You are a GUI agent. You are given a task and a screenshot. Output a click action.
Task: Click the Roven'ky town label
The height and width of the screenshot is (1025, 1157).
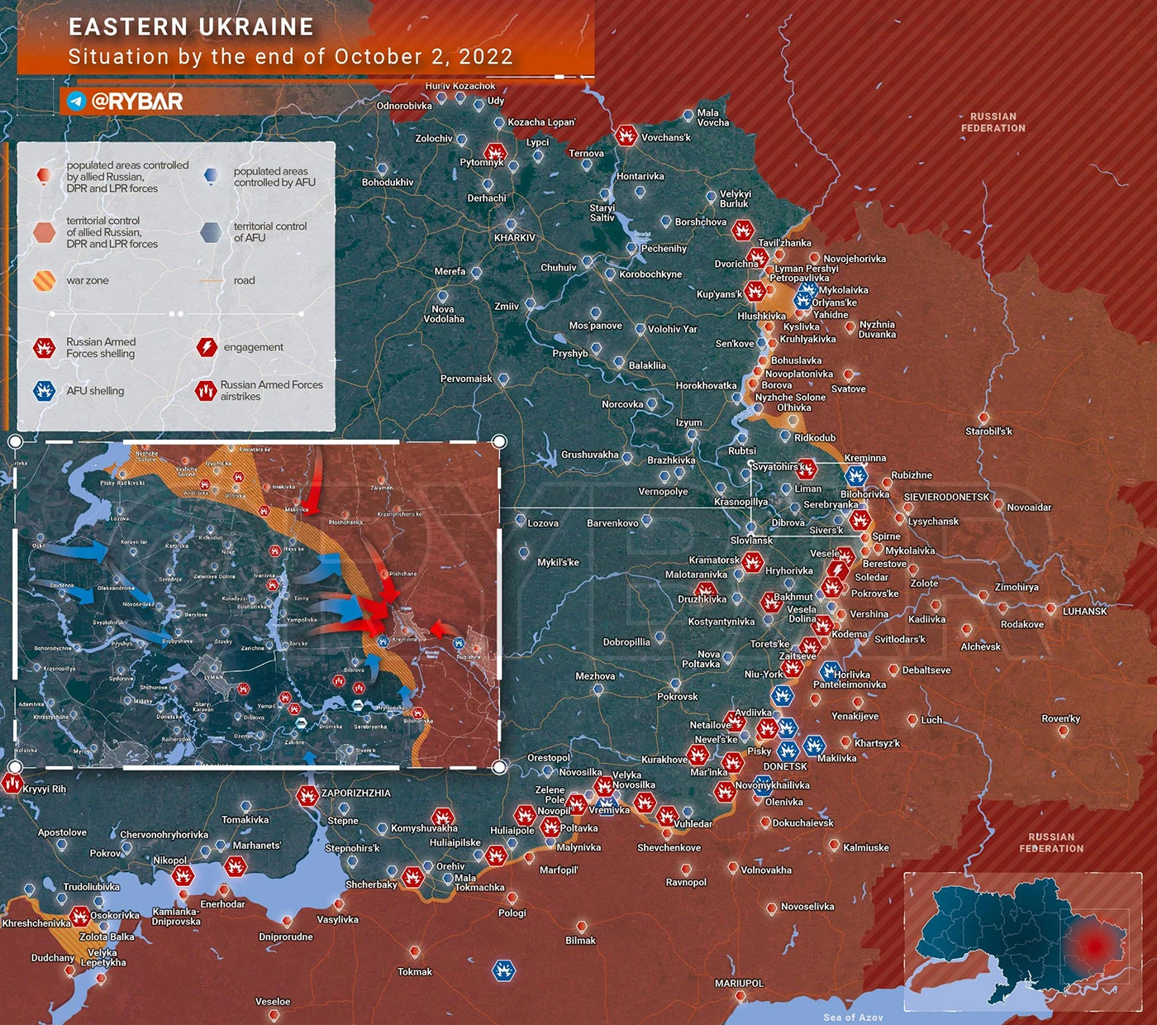point(1061,719)
